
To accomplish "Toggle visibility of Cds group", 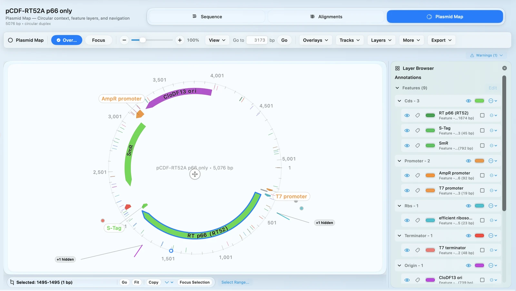I will 469,101.
